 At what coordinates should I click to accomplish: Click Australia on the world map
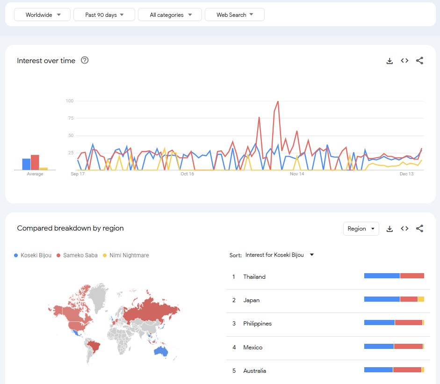click(161, 351)
